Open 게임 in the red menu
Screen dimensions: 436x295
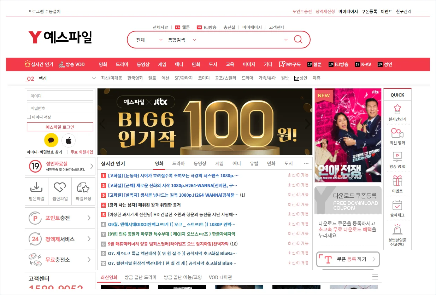[162, 64]
